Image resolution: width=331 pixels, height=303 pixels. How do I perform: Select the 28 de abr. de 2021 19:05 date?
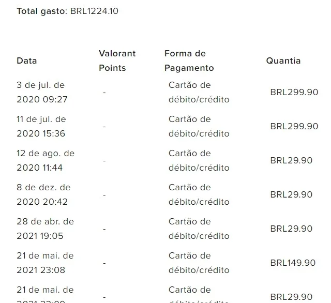pyautogui.click(x=46, y=229)
